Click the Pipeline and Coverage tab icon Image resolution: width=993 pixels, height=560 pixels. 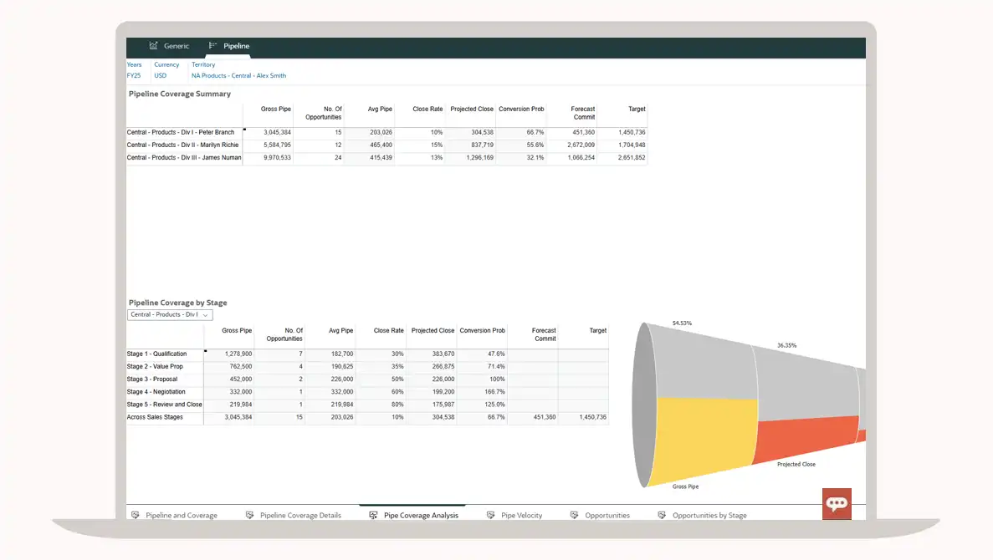(136, 516)
